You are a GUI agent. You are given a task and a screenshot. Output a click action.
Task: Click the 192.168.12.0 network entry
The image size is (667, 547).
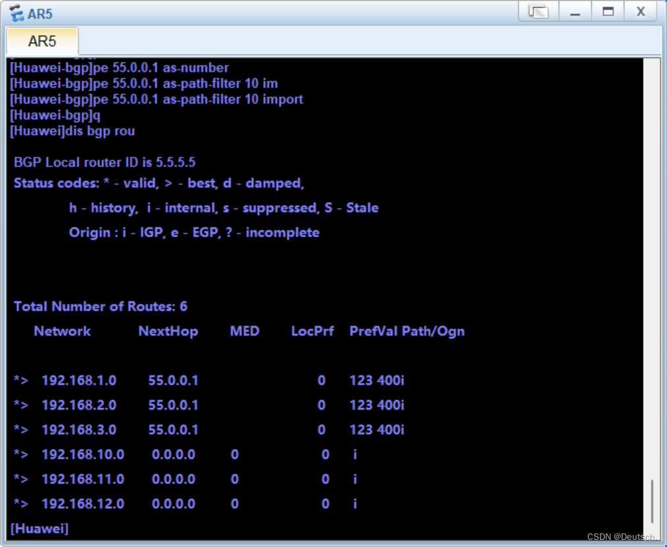pos(83,504)
